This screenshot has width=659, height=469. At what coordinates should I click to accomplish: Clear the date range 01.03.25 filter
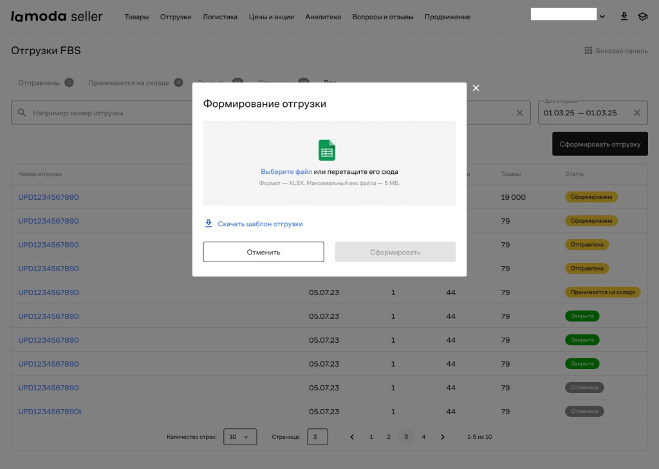click(x=636, y=113)
